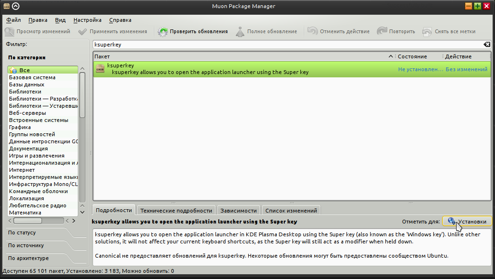Click the round keep-above button in title bar

pyautogui.click(x=16, y=6)
